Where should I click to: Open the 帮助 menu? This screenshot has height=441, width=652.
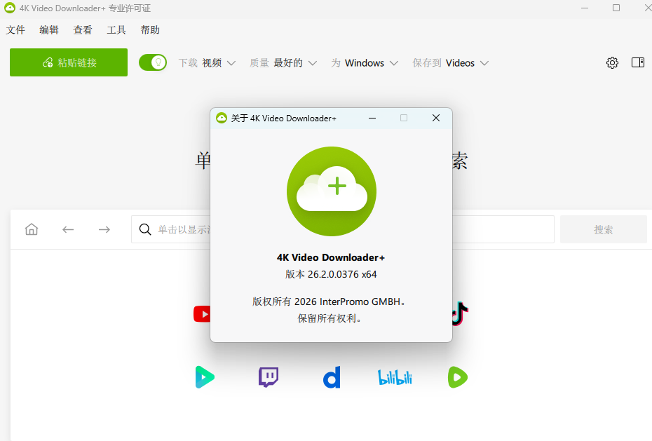pyautogui.click(x=150, y=30)
